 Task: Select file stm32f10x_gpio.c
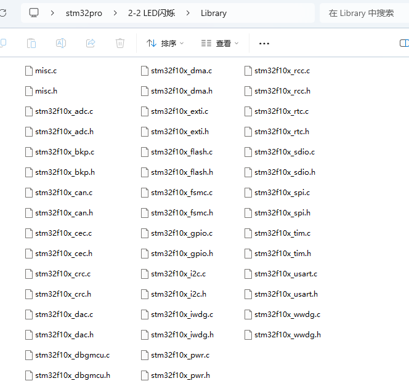tap(177, 233)
